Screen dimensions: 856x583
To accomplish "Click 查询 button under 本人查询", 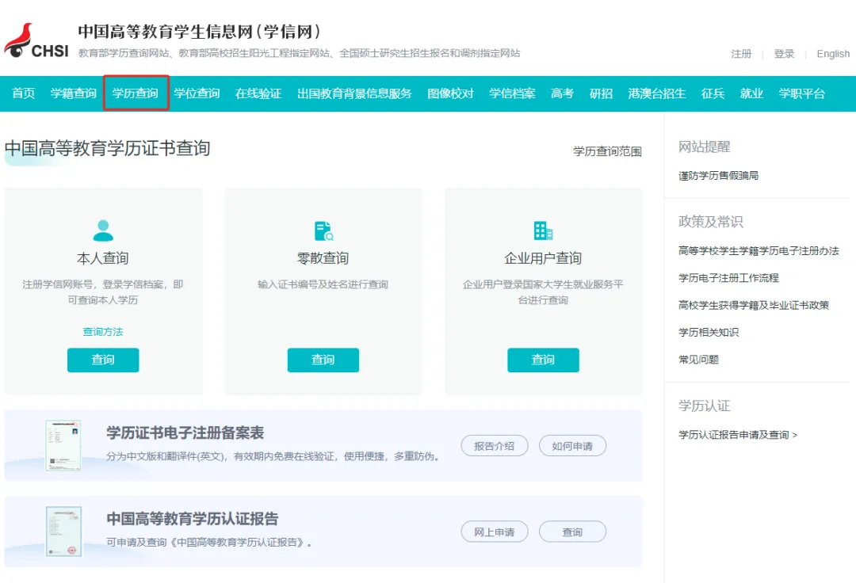I will (103, 360).
